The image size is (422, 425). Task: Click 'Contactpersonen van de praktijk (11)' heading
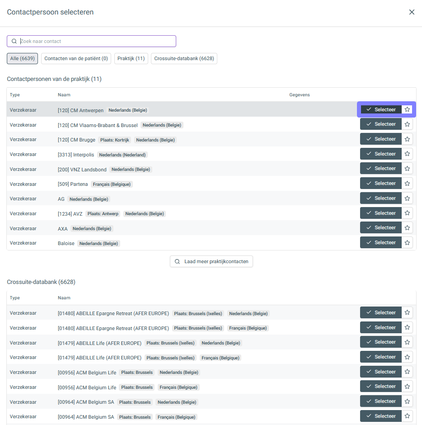(54, 79)
